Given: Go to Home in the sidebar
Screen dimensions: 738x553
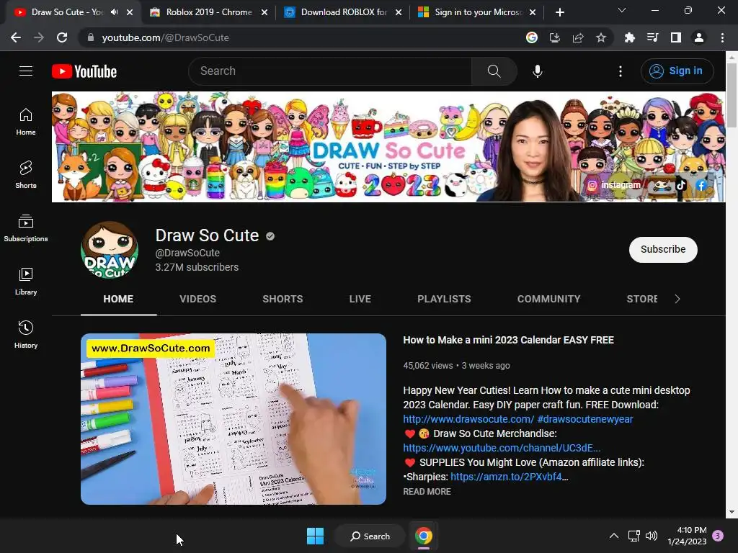Looking at the screenshot, I should [26, 121].
